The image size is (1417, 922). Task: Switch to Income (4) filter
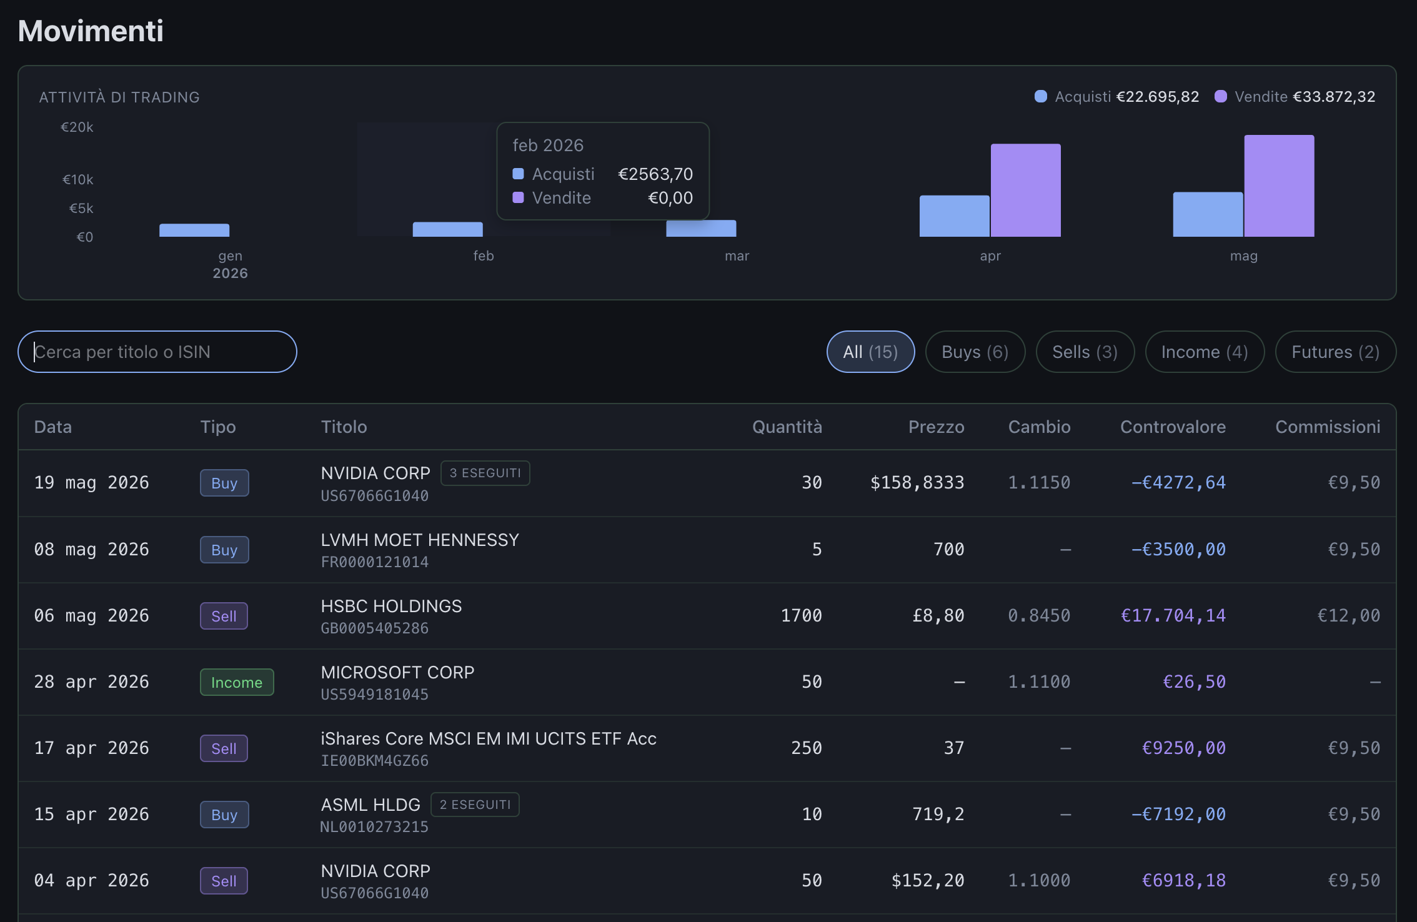[1205, 352]
